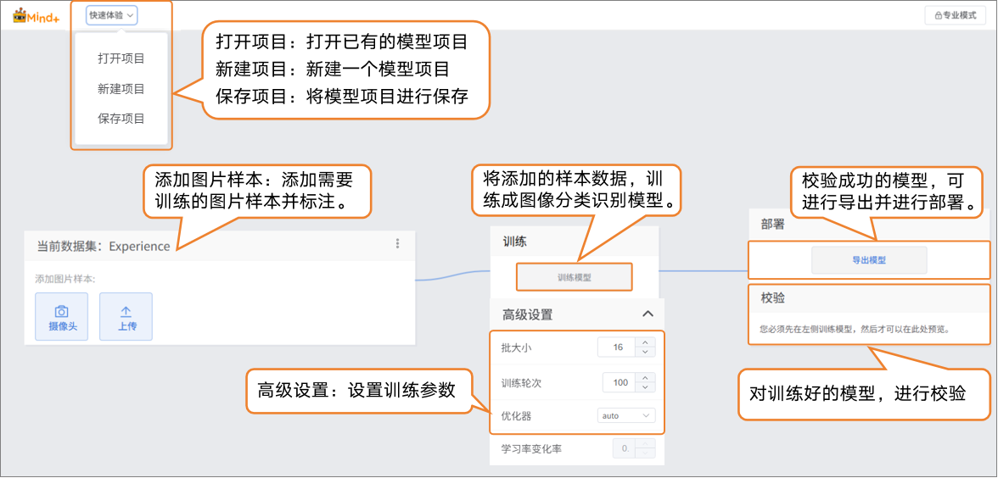This screenshot has height=478, width=998.
Task: Select 新建项目 from the menu
Action: pos(121,89)
